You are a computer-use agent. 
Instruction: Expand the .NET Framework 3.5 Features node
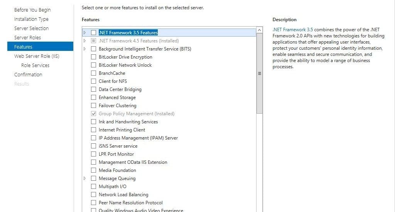click(84, 32)
